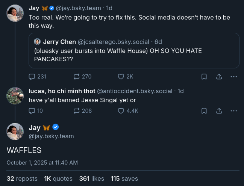
Task: Open Jay's profile from the top avatar
Action: click(15, 13)
